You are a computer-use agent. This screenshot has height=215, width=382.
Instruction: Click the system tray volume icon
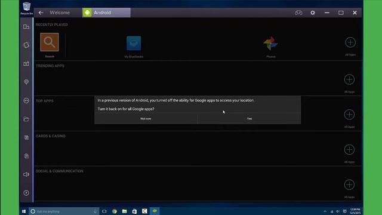(x=338, y=211)
